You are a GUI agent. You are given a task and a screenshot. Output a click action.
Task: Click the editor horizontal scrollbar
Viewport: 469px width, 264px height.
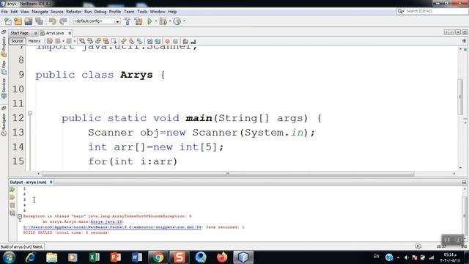(228, 174)
